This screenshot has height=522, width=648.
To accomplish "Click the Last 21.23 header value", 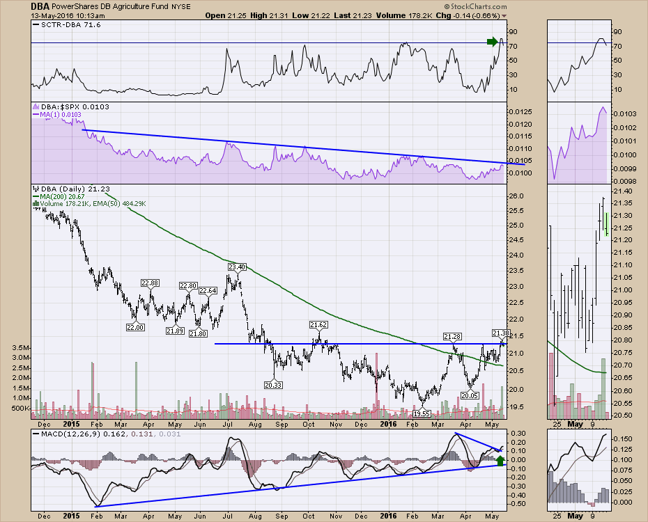I will pos(353,16).
